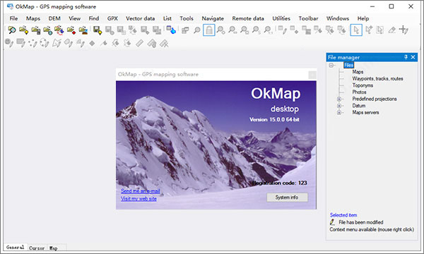Click the solid diamond icon in second toolbar row
Image resolution: width=424 pixels, height=254 pixels.
[92, 43]
